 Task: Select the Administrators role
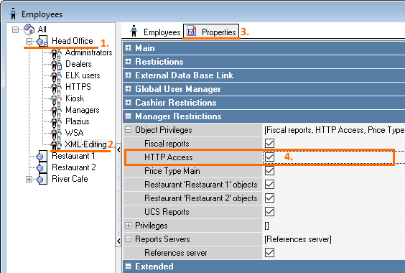coord(88,52)
